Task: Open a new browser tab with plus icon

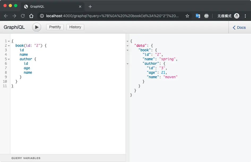Action: click(x=90, y=7)
